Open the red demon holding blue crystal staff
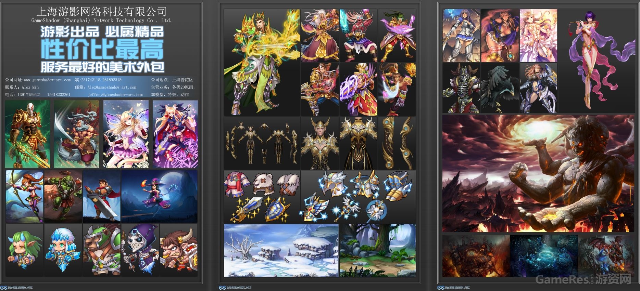The image size is (640, 291). [358, 35]
